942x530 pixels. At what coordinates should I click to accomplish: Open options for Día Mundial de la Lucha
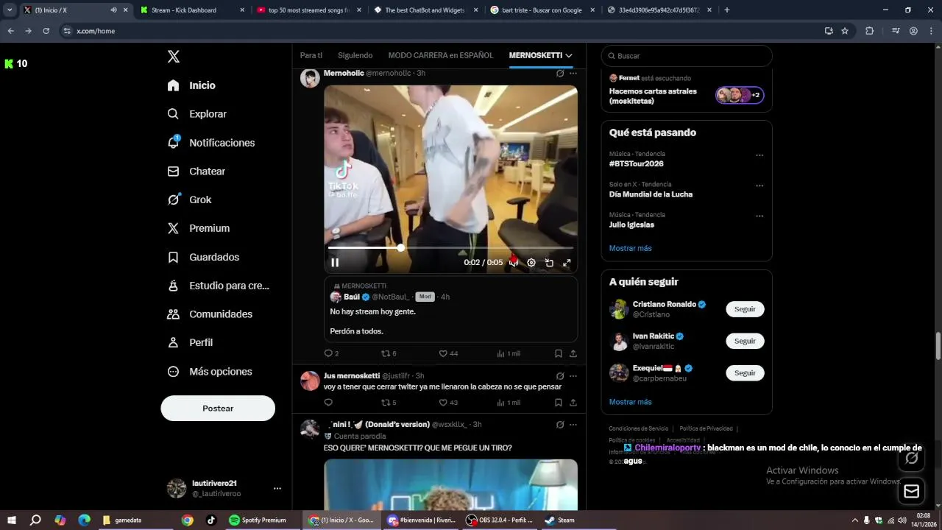tap(759, 185)
